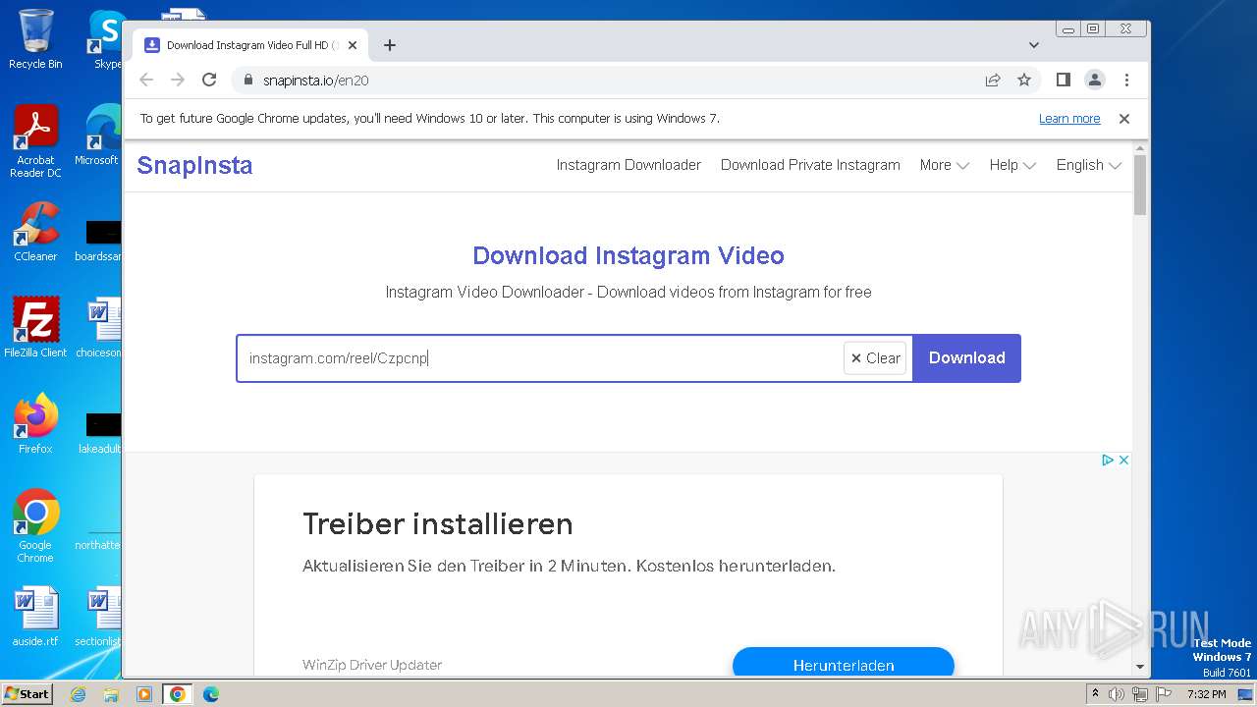Screen dimensions: 1257x707
Task: Expand the Help dropdown
Action: 1012,165
